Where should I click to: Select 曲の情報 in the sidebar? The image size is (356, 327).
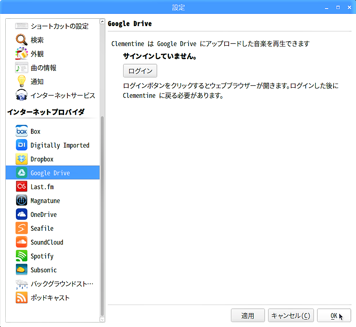point(53,68)
